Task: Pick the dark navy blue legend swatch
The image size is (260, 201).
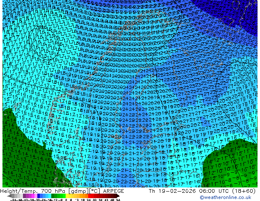Action: [x=39, y=196]
